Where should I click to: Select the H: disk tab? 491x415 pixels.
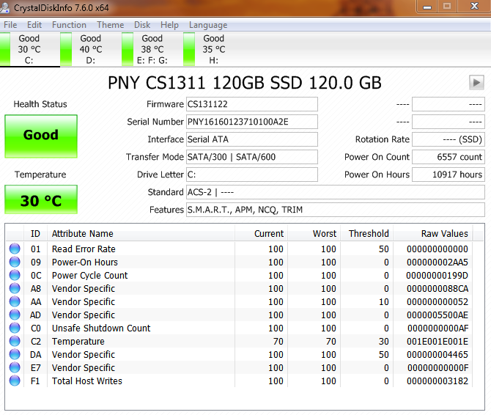(213, 49)
